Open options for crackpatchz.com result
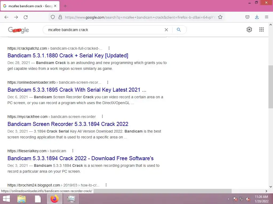 pos(109,48)
